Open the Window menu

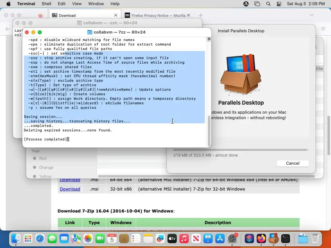click(96, 4)
